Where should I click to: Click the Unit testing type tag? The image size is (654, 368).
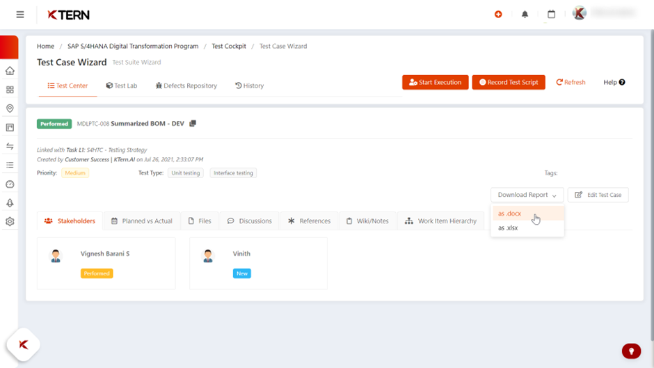pos(186,173)
